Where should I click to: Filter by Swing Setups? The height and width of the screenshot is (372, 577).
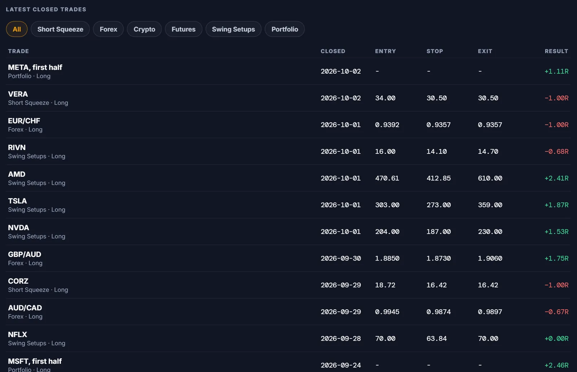233,29
